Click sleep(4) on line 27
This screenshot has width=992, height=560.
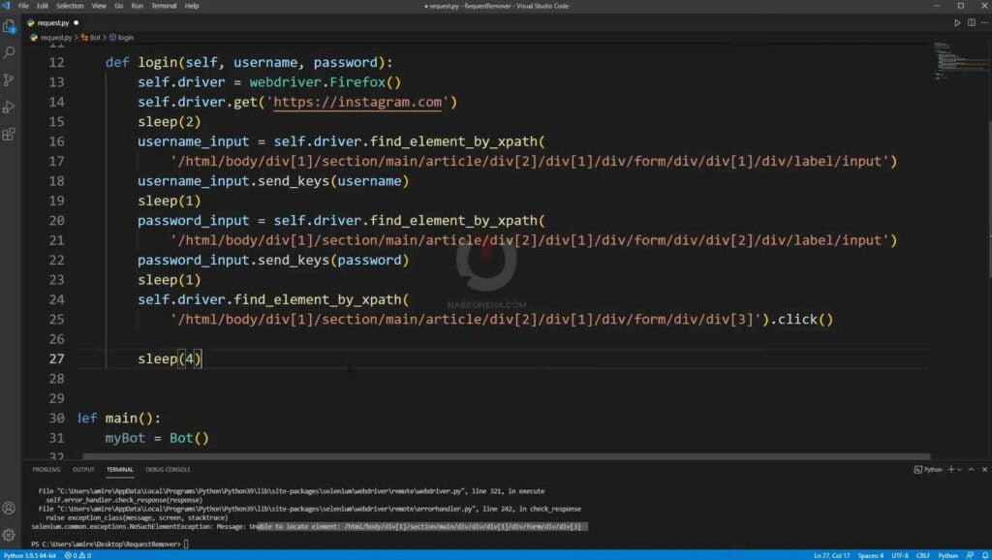pyautogui.click(x=170, y=358)
